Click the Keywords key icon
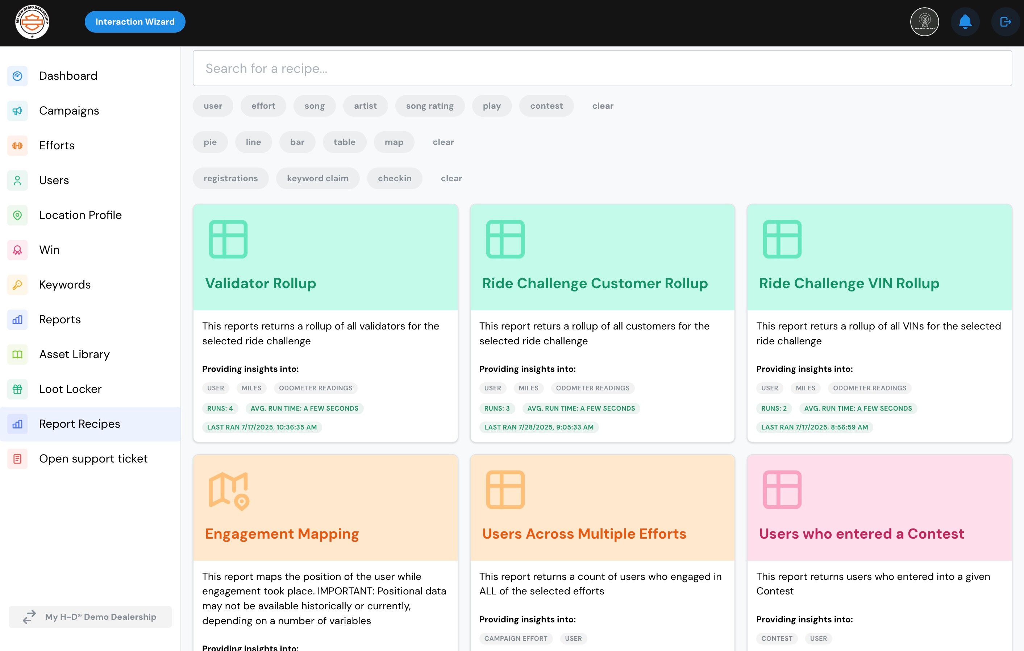1024x651 pixels. click(17, 285)
